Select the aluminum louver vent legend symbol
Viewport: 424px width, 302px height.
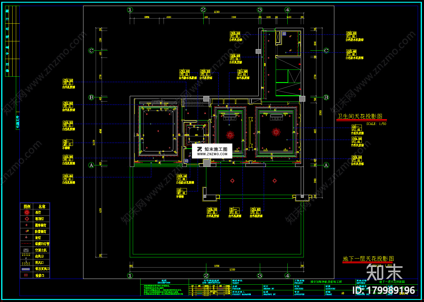(26, 269)
